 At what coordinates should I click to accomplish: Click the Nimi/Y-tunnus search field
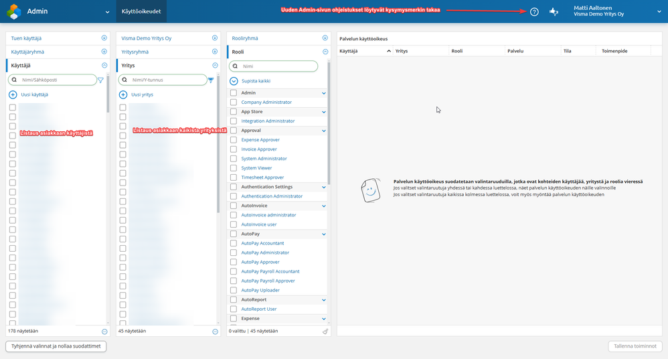pos(163,80)
